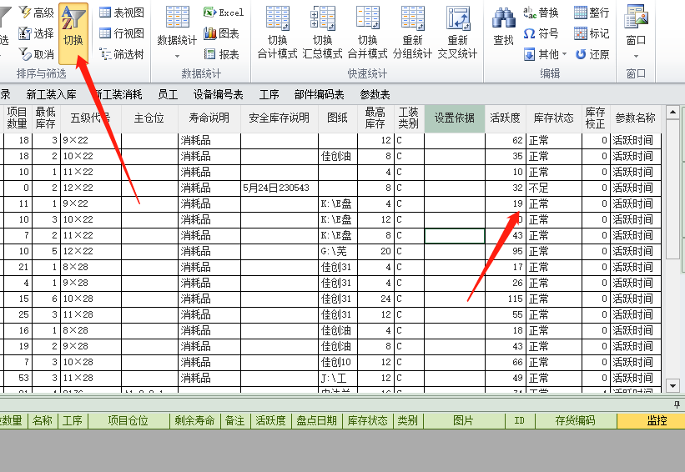Click the 切换 filter toggle button
Screen dimensions: 685x472
tap(73, 28)
